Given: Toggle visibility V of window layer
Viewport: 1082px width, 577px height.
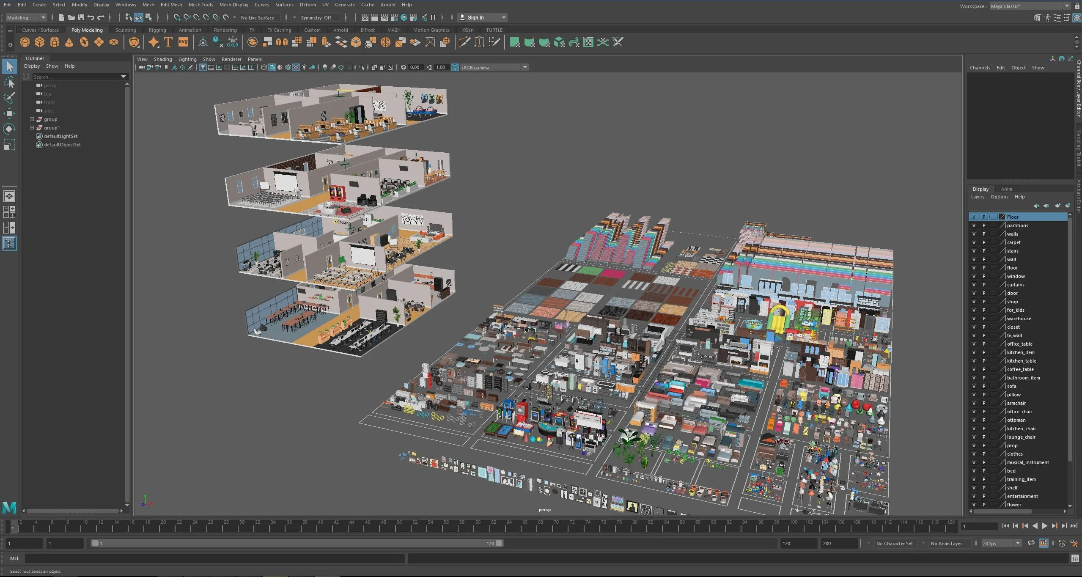Looking at the screenshot, I should [x=974, y=276].
